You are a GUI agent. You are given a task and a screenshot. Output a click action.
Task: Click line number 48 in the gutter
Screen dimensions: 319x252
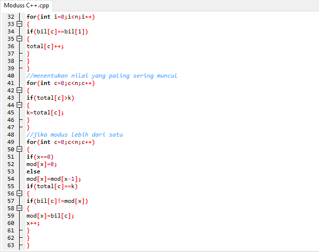pos(11,135)
